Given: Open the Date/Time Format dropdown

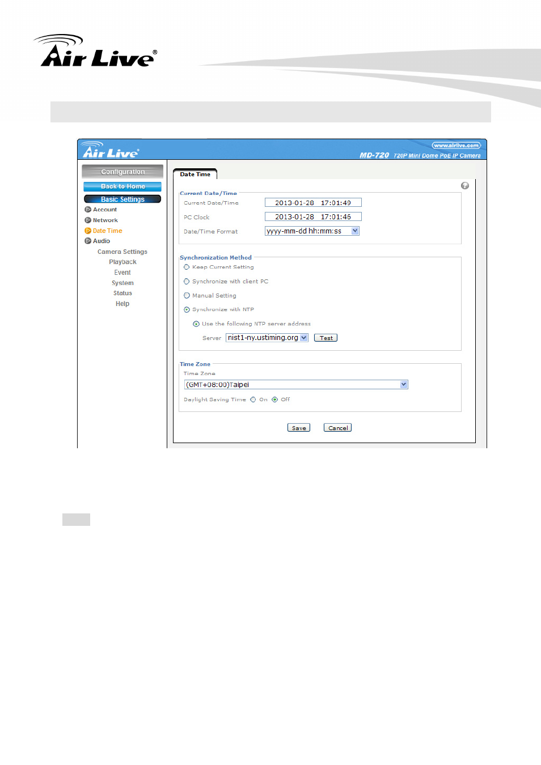Looking at the screenshot, I should [312, 231].
